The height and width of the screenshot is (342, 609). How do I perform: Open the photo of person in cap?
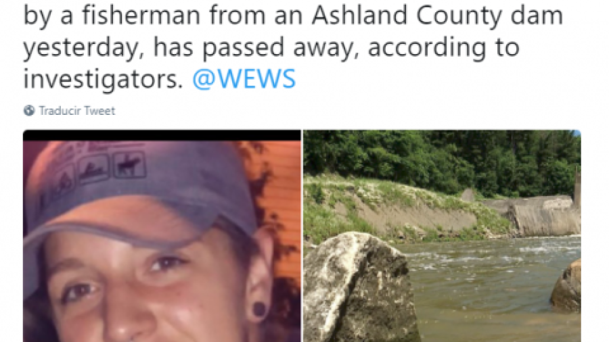[162, 236]
